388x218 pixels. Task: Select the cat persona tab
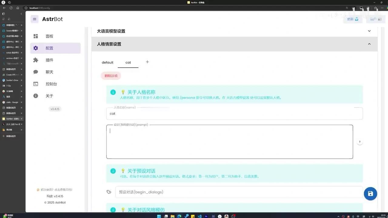(128, 62)
